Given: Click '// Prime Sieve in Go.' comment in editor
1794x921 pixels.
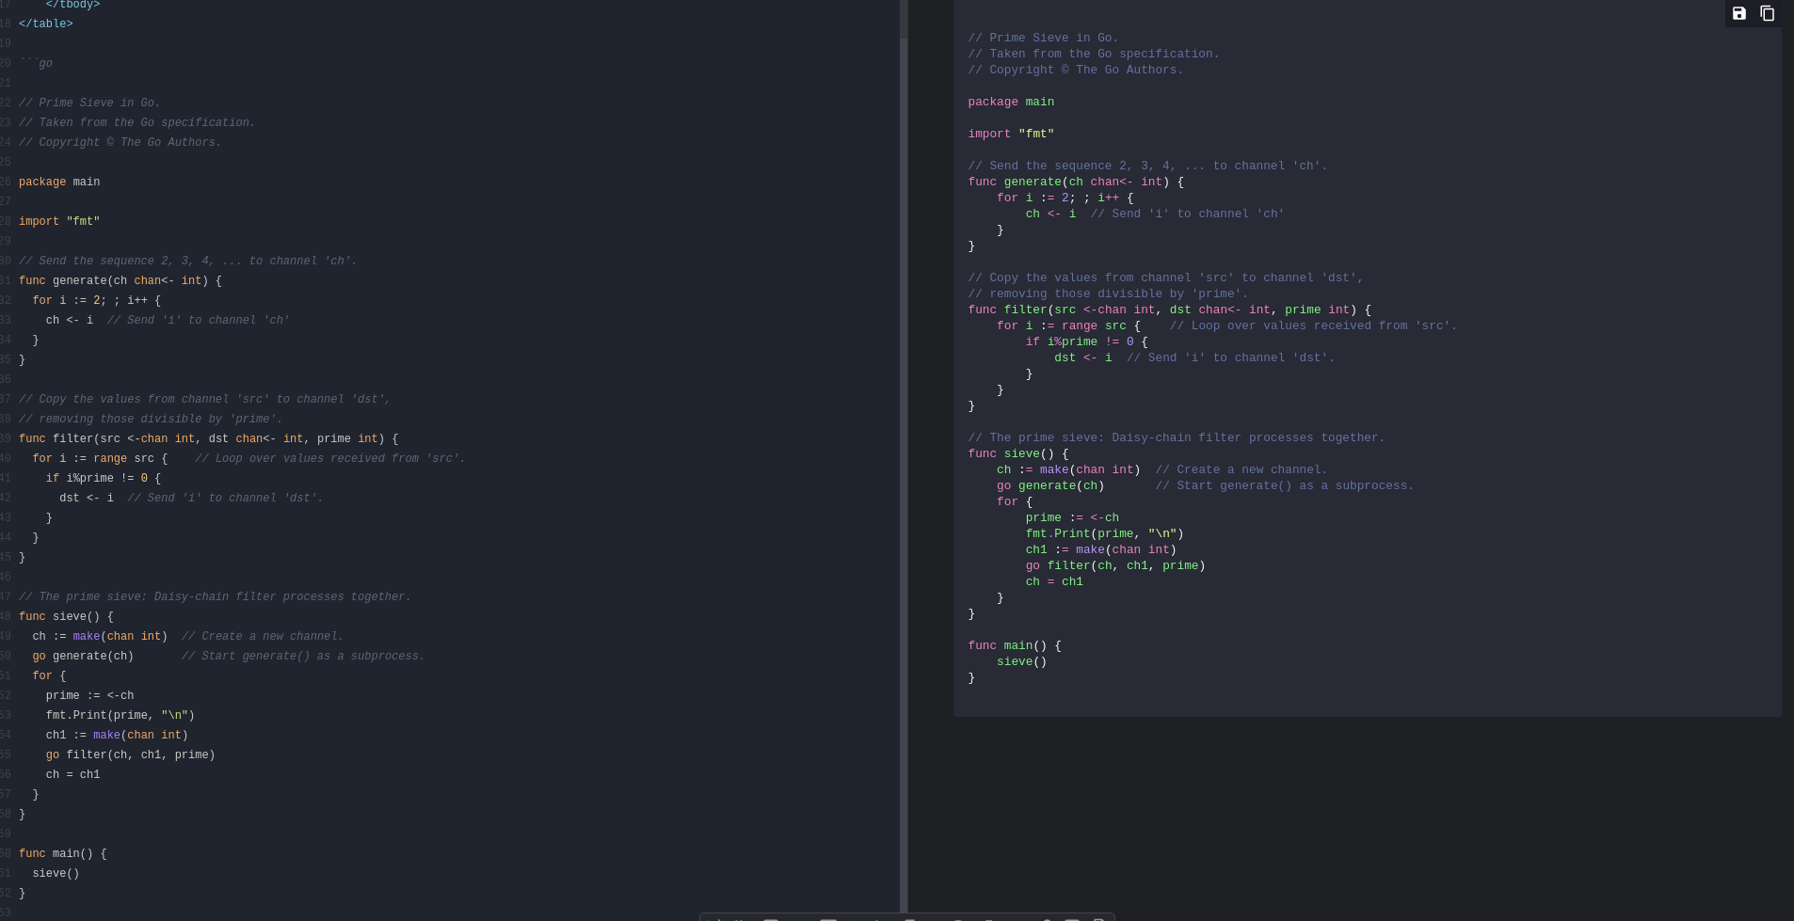Looking at the screenshot, I should tap(89, 103).
